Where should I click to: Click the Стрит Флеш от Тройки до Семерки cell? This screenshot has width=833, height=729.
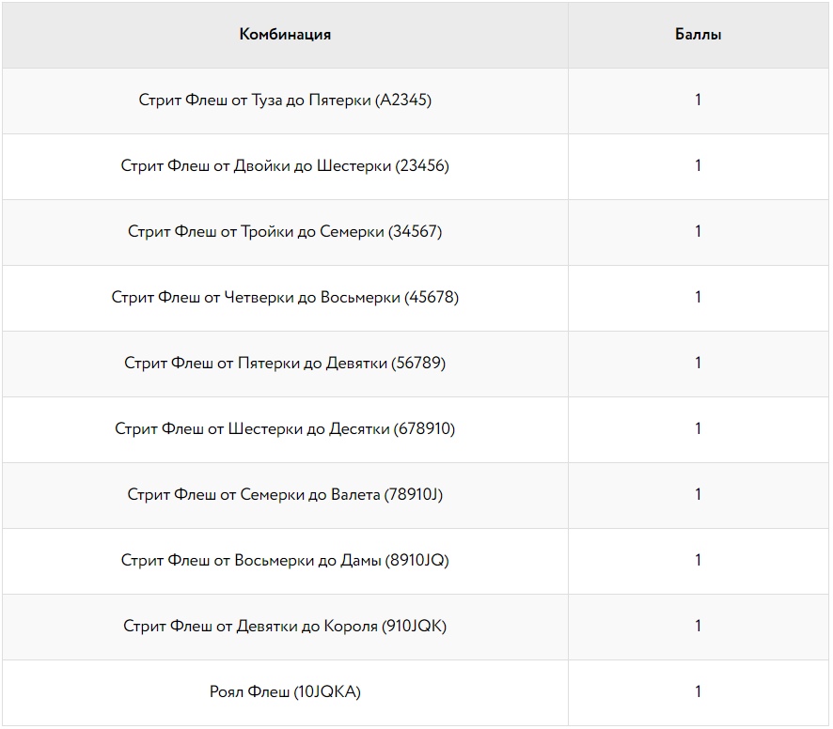285,233
